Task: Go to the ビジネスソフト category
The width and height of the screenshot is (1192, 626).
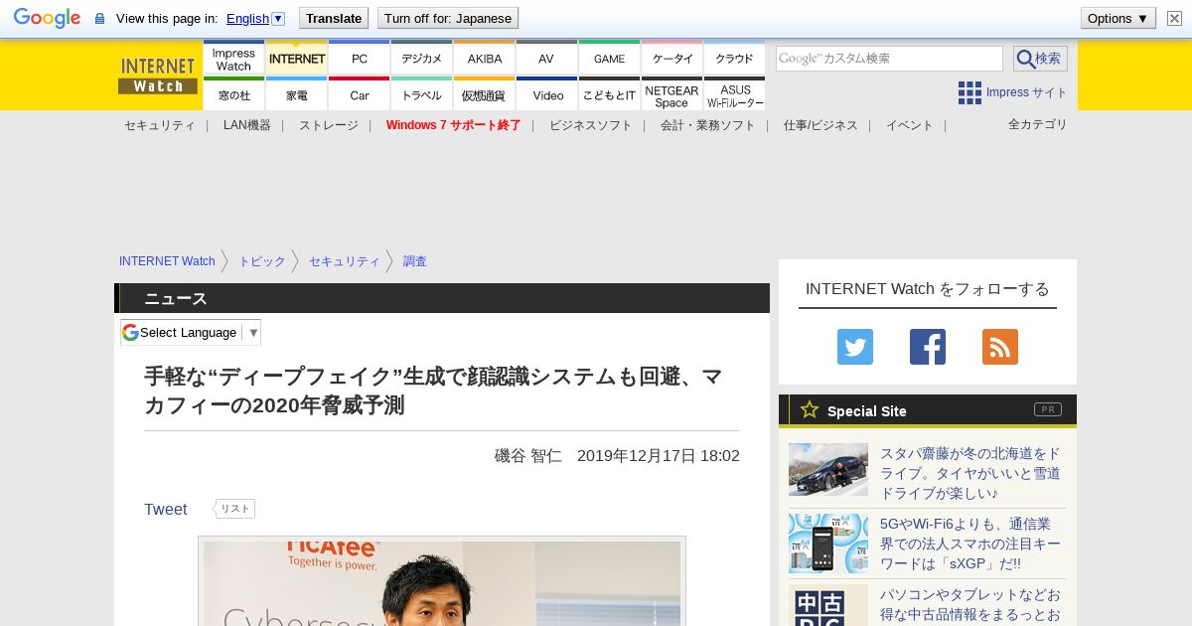Action: click(590, 125)
